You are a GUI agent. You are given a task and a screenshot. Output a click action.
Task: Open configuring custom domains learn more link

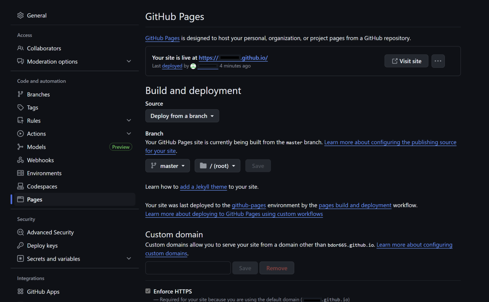point(414,245)
